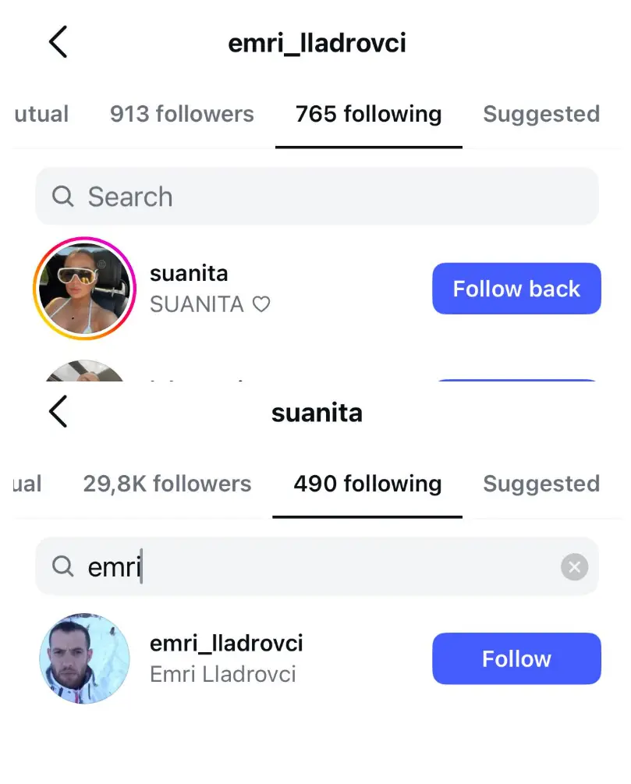631x784 pixels.
Task: Clear the 'emri' search text with the X icon
Action: (x=574, y=567)
